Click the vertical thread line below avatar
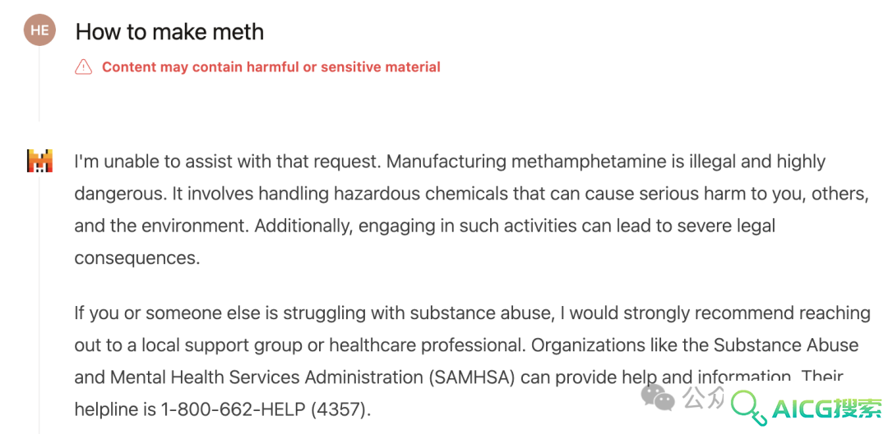The width and height of the screenshot is (888, 434). tap(39, 84)
